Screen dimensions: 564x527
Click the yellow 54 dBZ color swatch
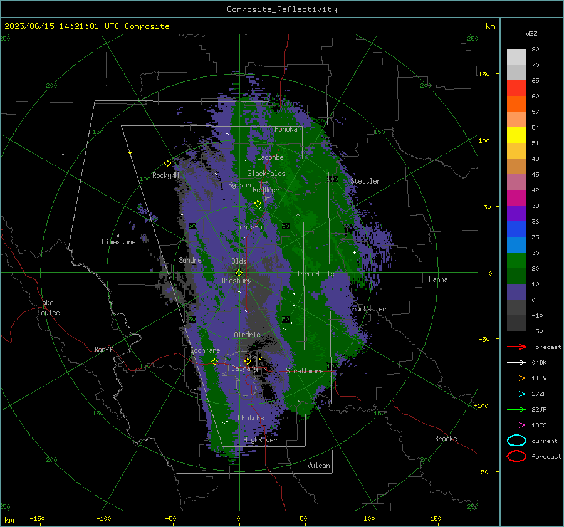516,135
